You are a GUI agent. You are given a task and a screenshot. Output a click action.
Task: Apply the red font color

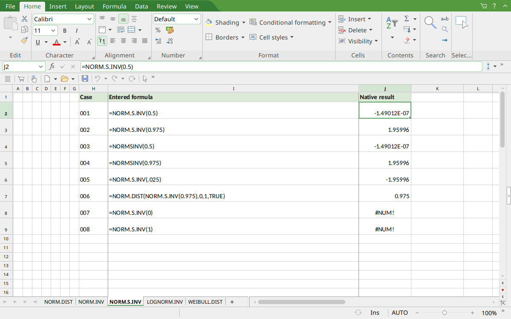click(57, 42)
